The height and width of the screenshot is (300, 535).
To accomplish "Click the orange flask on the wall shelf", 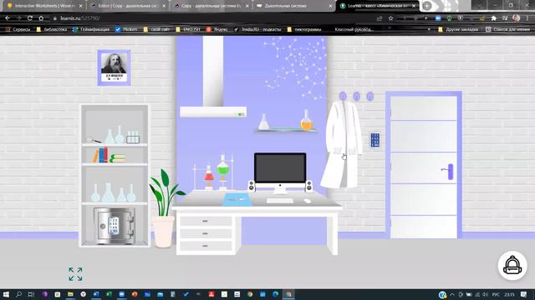I will pos(307,120).
